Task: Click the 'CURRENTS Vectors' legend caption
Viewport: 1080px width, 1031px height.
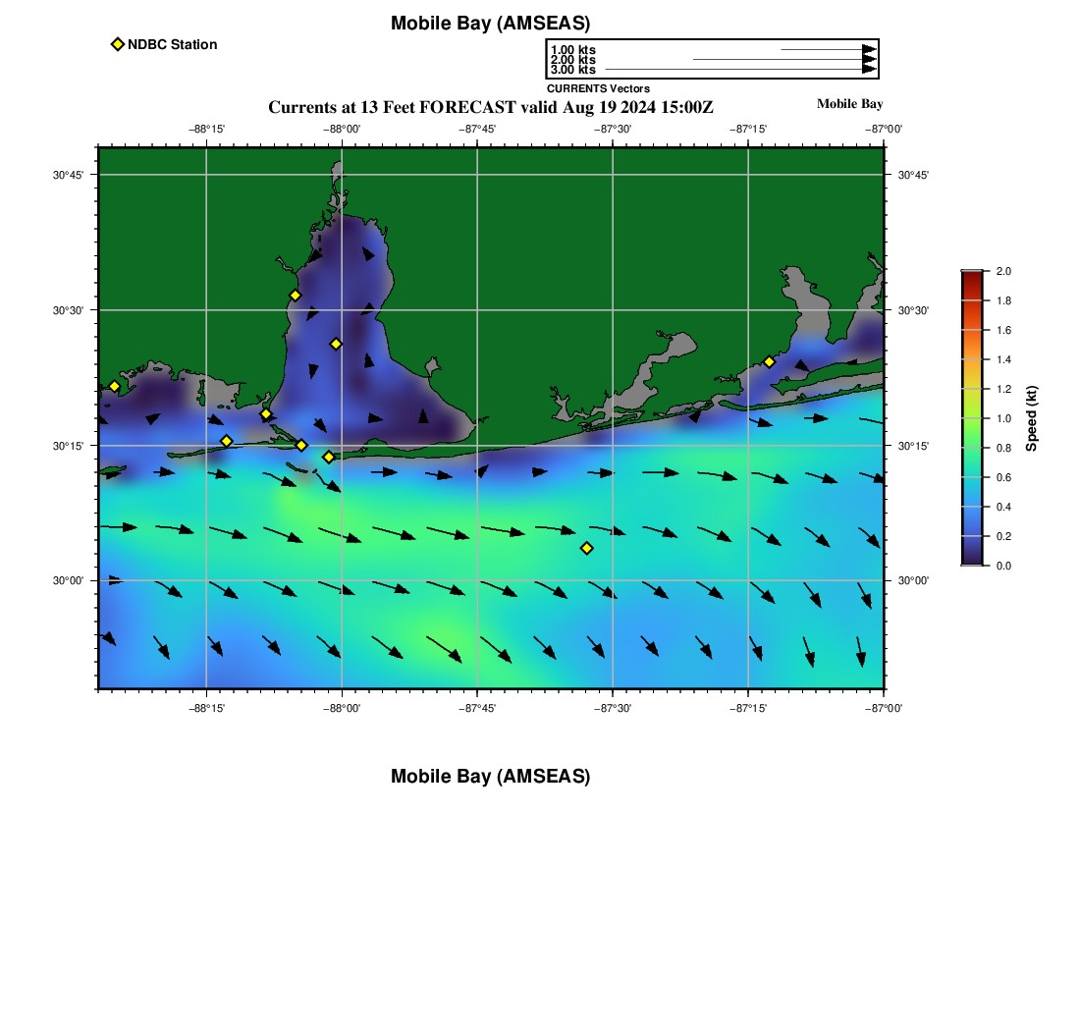Action: tap(598, 88)
